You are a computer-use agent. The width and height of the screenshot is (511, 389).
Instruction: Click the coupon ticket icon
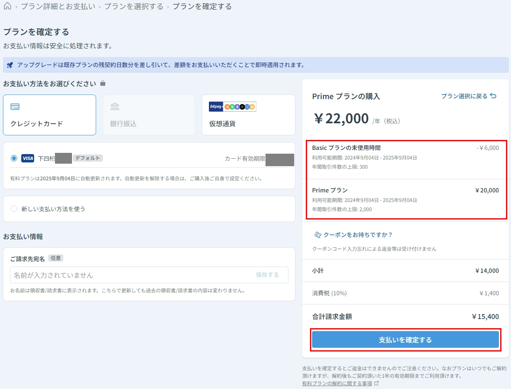(x=318, y=235)
